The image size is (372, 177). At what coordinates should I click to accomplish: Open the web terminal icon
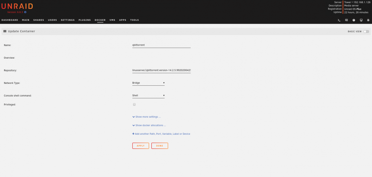coord(339,20)
